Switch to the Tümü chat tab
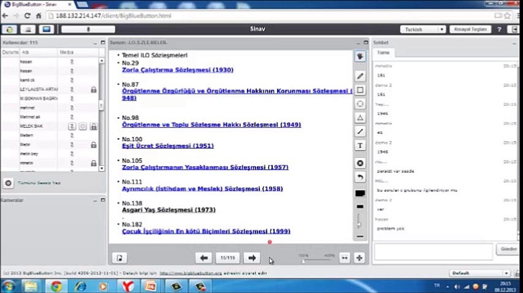523x293 pixels. [383, 53]
